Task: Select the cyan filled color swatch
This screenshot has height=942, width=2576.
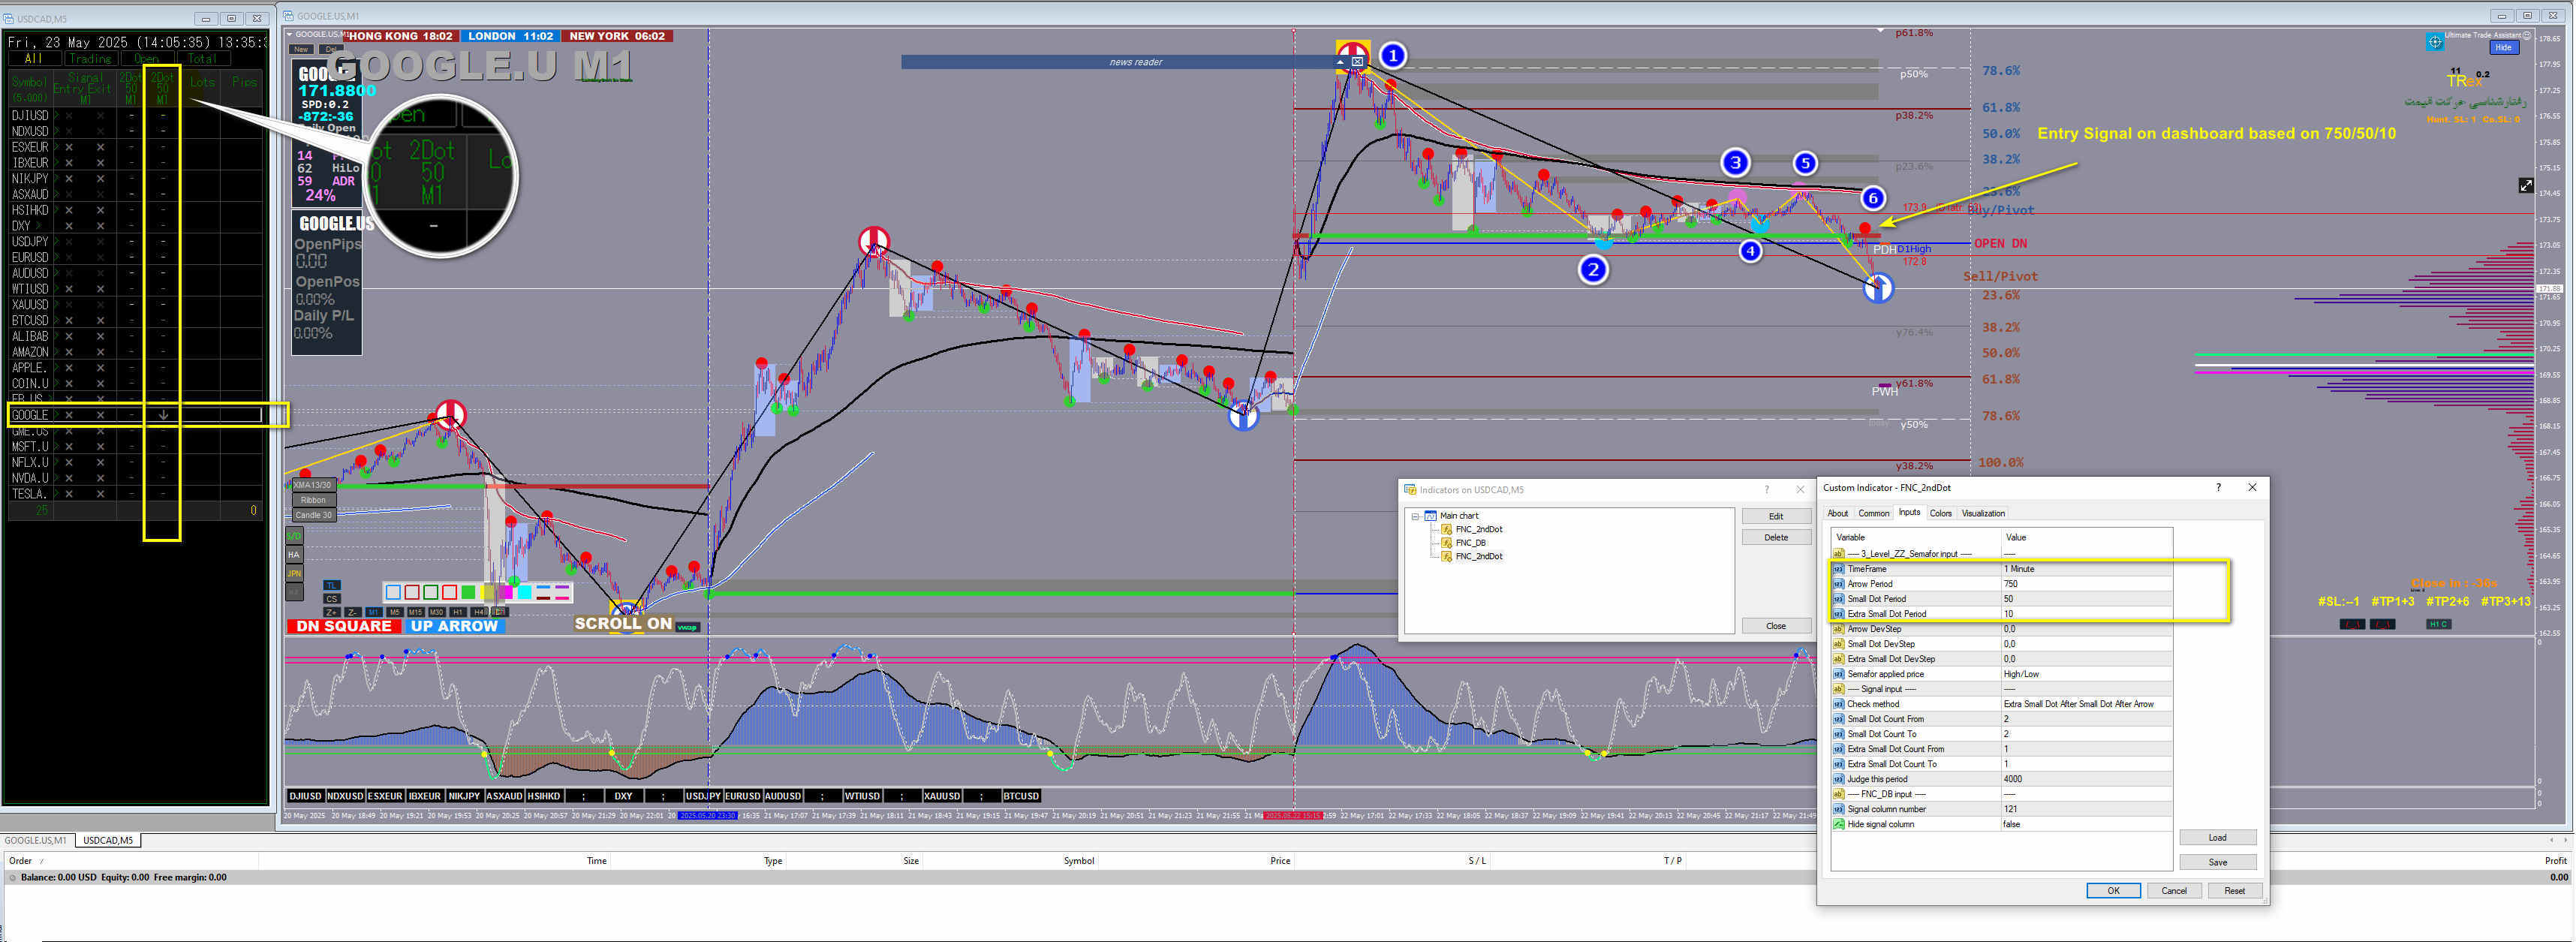Action: [525, 593]
